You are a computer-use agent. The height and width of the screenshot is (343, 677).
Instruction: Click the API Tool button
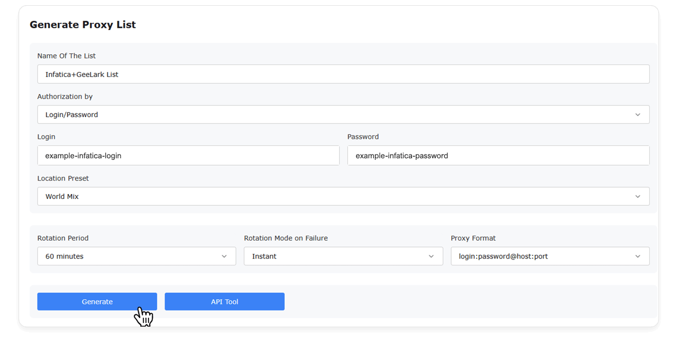point(224,301)
